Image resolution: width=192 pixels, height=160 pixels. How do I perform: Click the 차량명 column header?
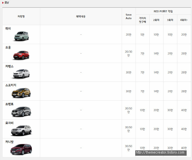[21, 16]
